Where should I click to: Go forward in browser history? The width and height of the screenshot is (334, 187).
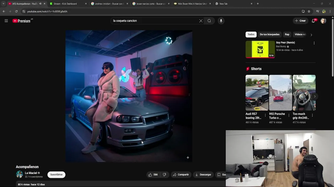pyautogui.click(x=10, y=11)
